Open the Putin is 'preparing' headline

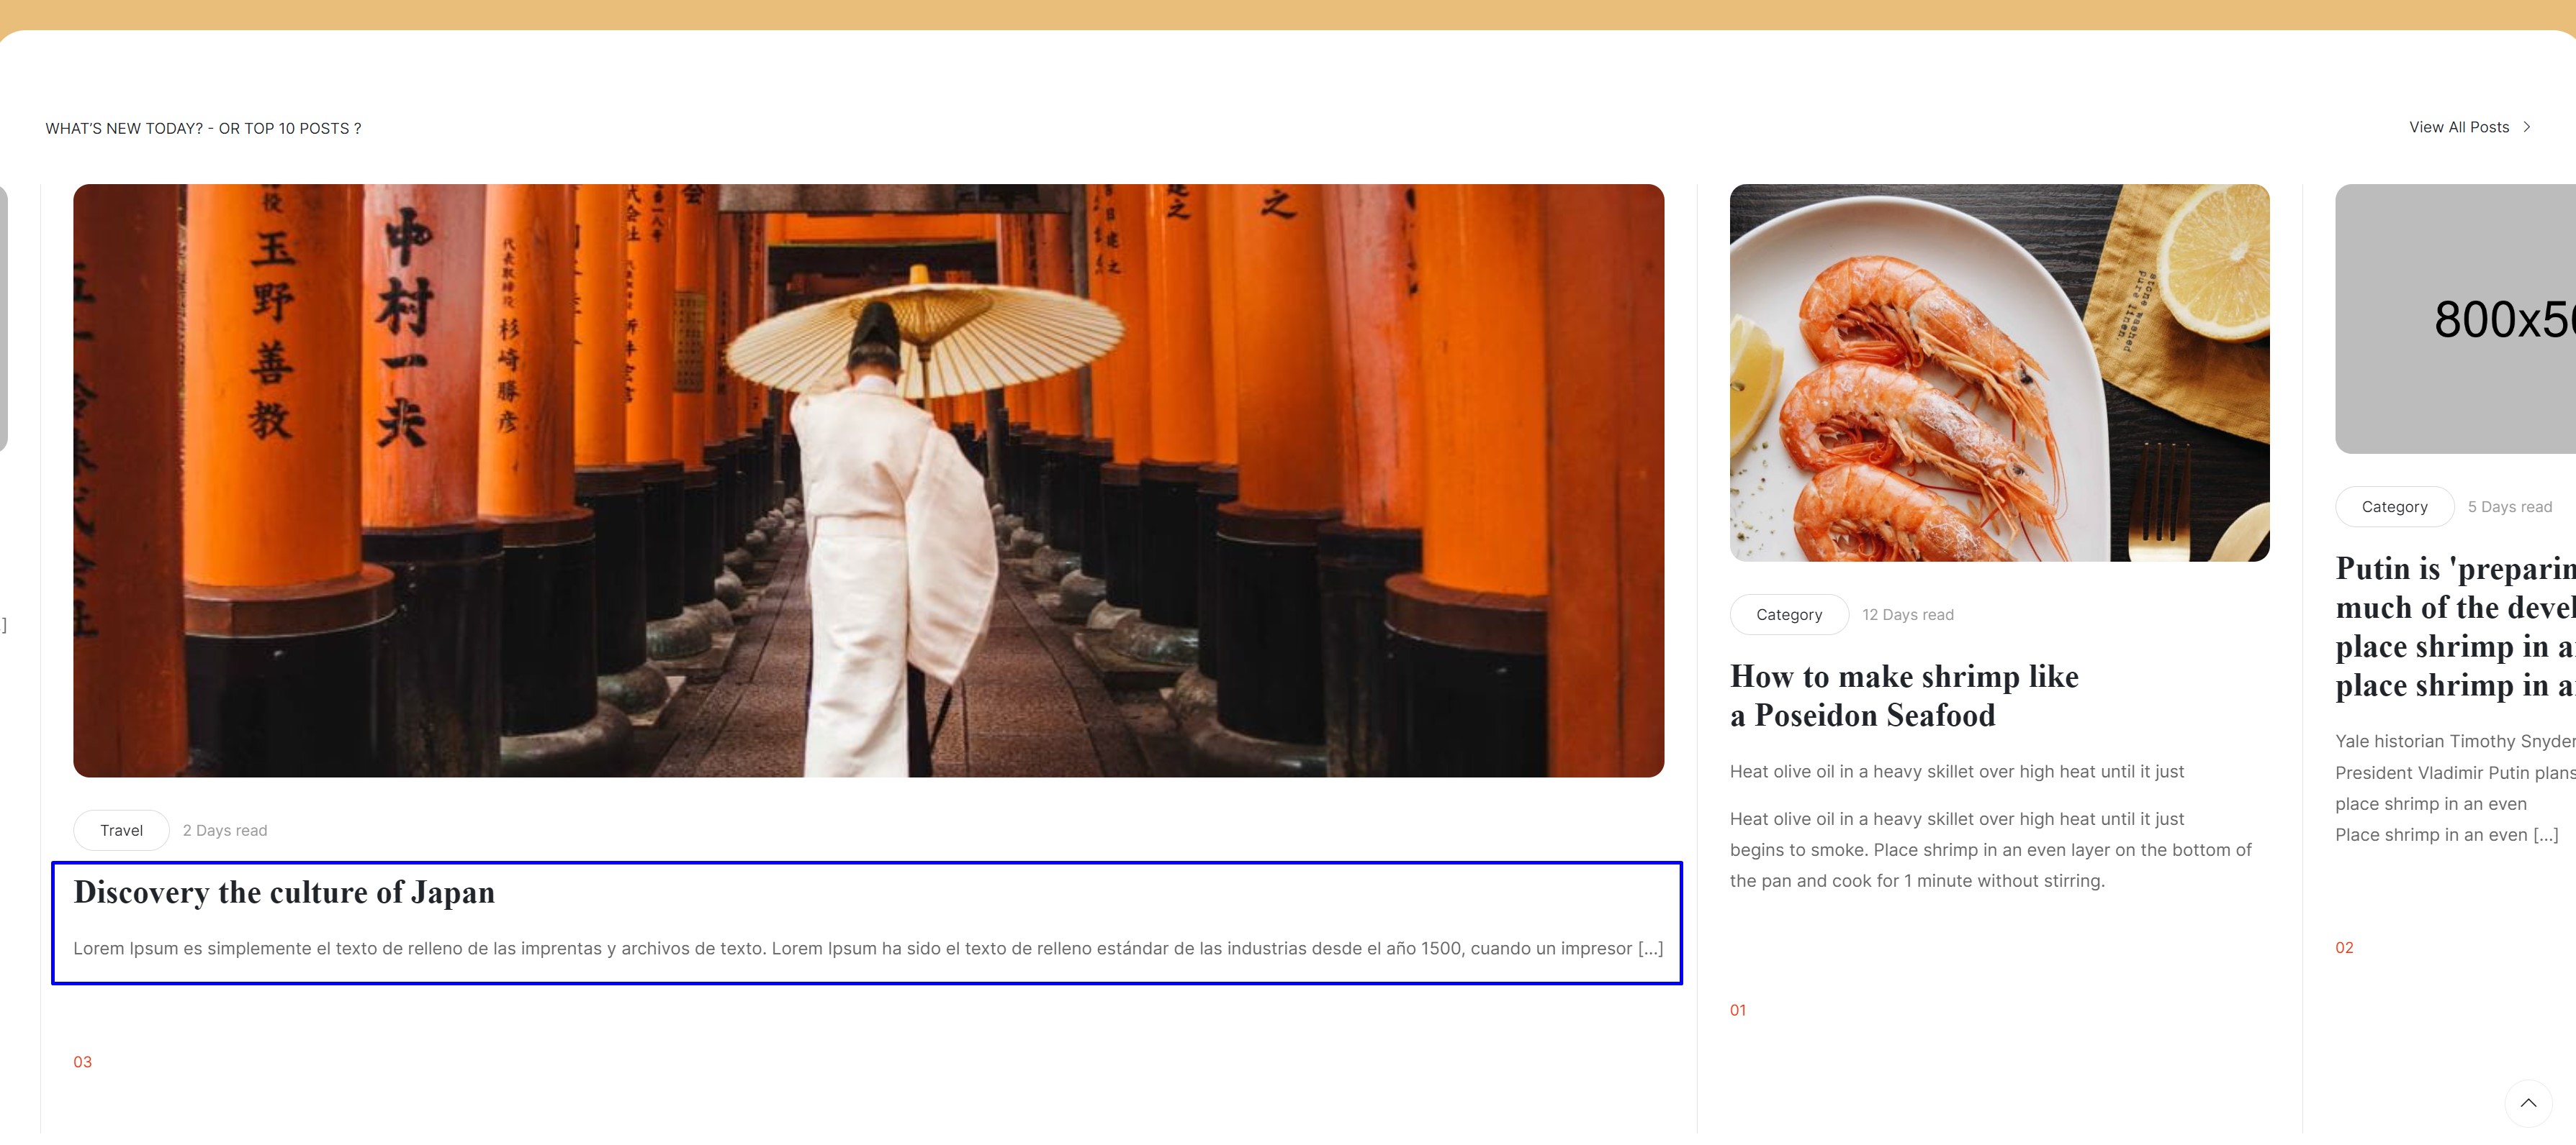2455,626
